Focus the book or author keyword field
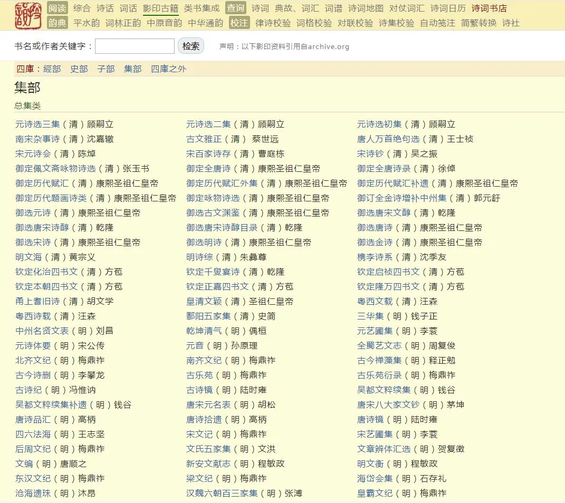The image size is (565, 503). [135, 46]
